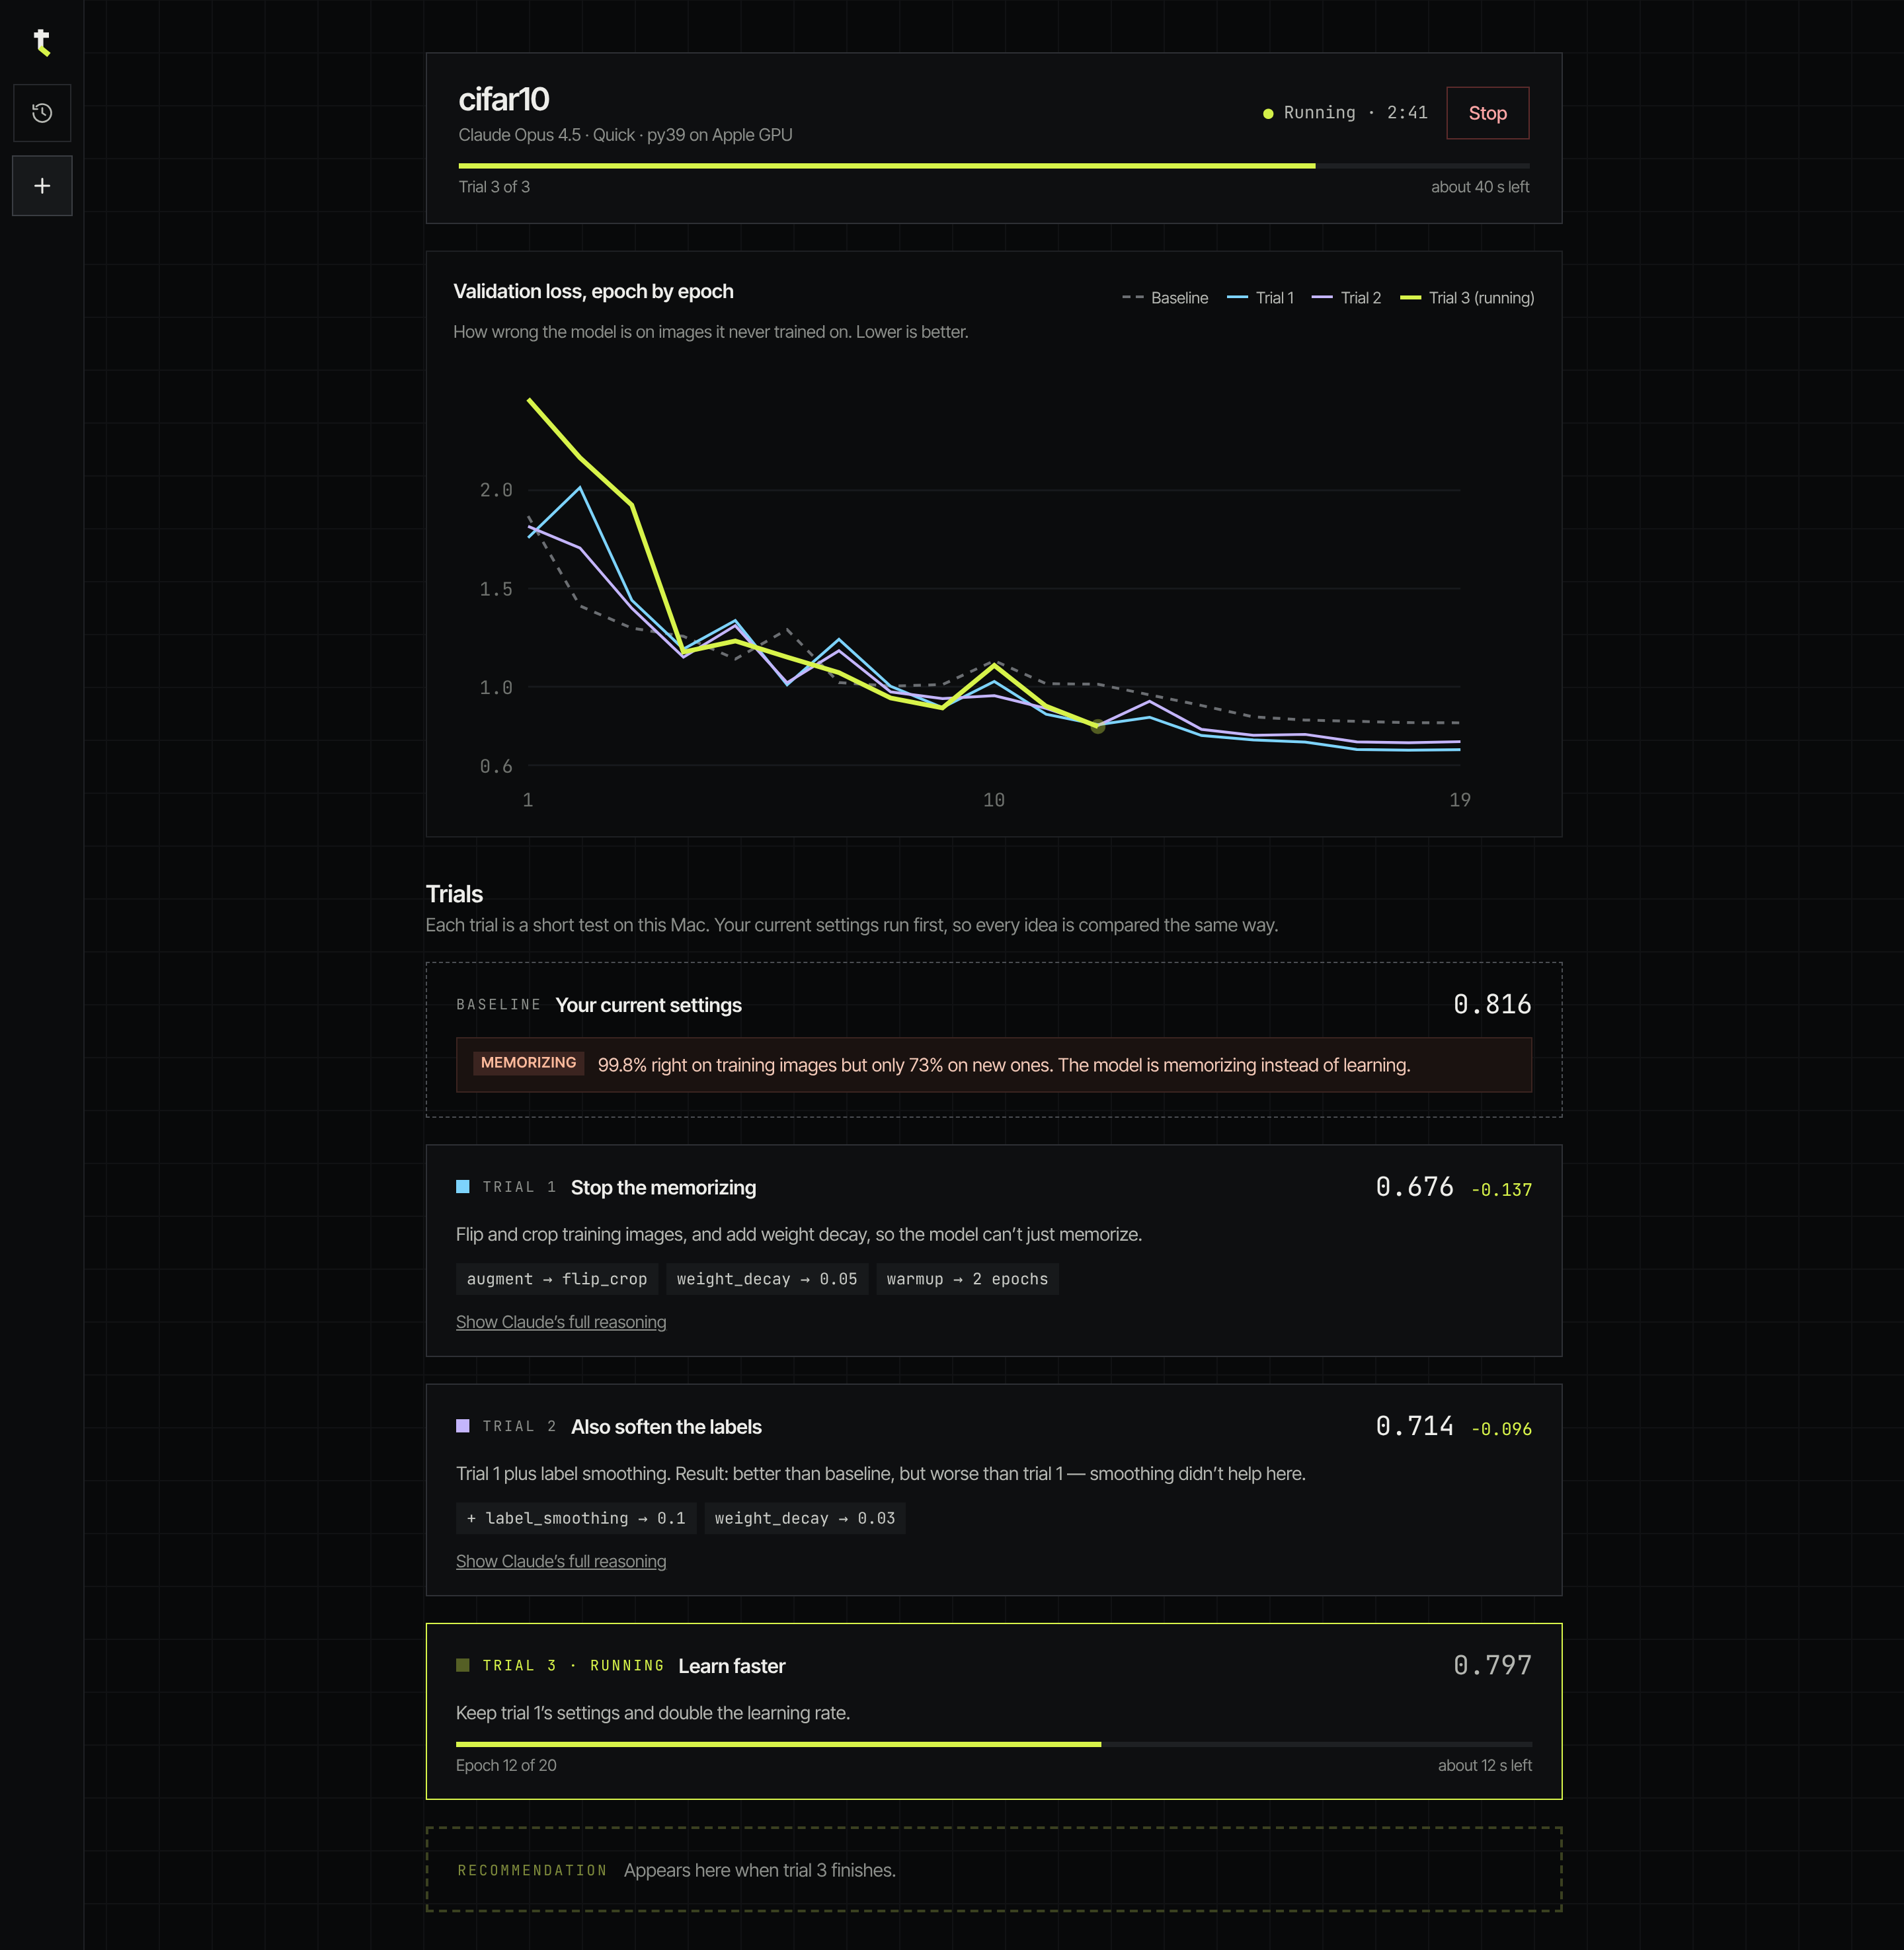1904x1950 pixels.
Task: Click 'about 12 s left' estimate
Action: 1484,1765
